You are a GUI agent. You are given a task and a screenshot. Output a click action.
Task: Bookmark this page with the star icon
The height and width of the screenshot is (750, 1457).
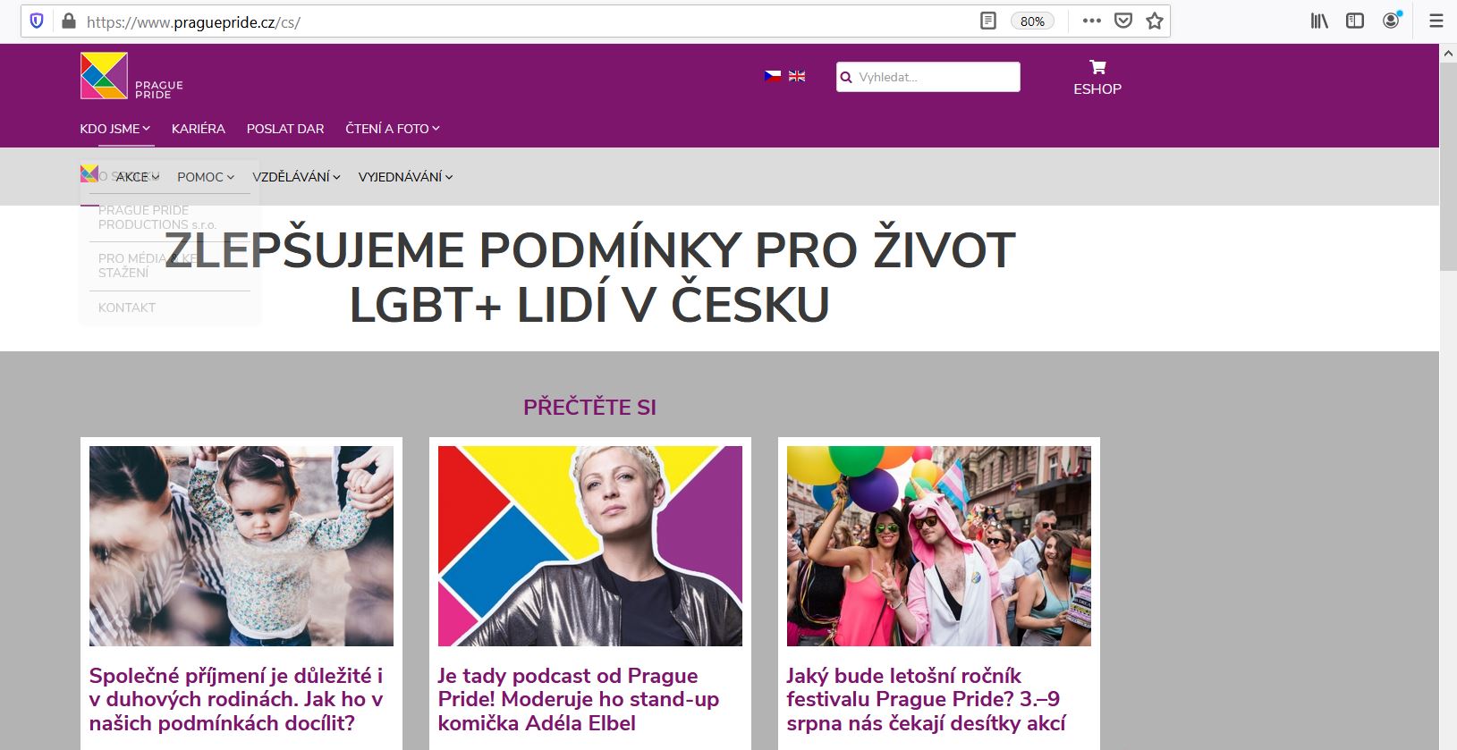(1155, 21)
